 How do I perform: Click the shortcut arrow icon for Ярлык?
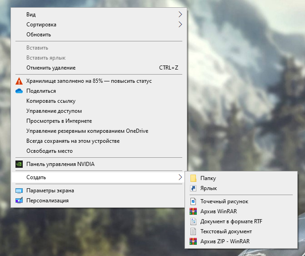click(x=193, y=188)
